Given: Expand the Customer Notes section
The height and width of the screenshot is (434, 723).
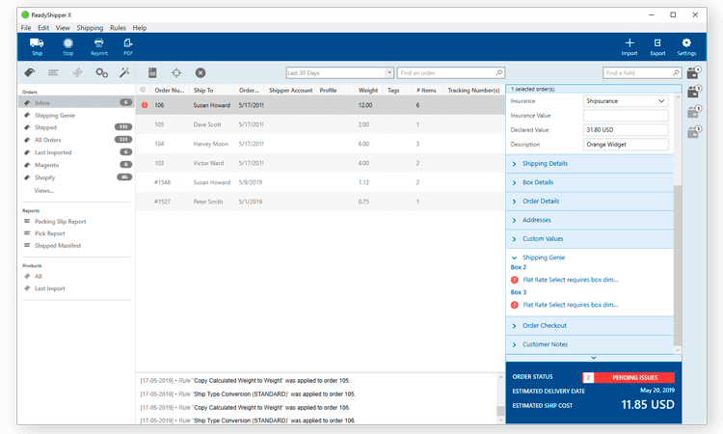Looking at the screenshot, I should point(590,344).
